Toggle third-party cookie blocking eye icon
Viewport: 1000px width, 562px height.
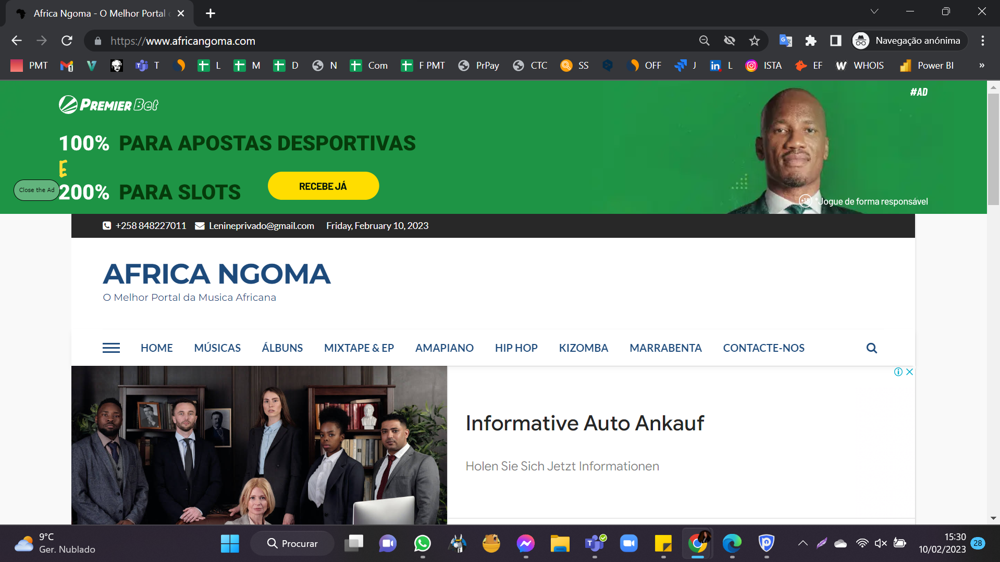pos(729,41)
